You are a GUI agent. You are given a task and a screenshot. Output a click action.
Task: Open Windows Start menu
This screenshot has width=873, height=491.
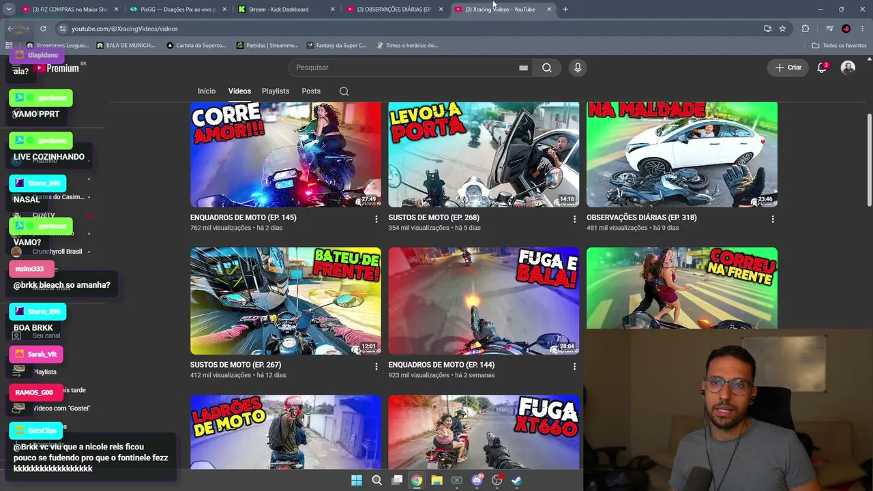pyautogui.click(x=357, y=480)
